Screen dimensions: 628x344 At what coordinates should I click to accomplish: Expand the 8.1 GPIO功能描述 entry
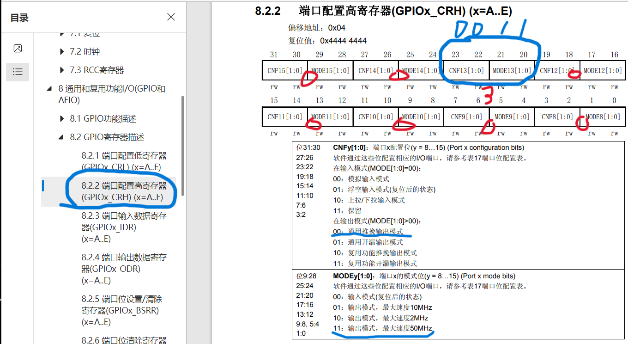[62, 118]
